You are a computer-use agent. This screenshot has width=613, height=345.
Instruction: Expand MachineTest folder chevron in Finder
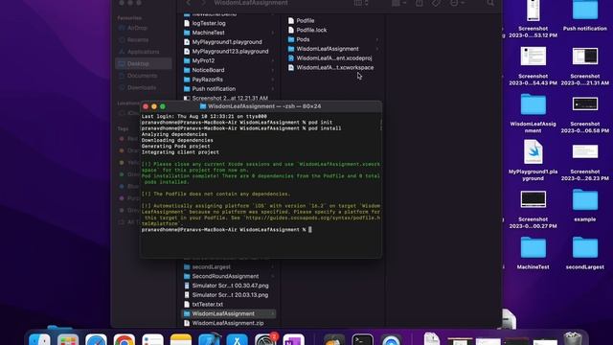(x=272, y=33)
